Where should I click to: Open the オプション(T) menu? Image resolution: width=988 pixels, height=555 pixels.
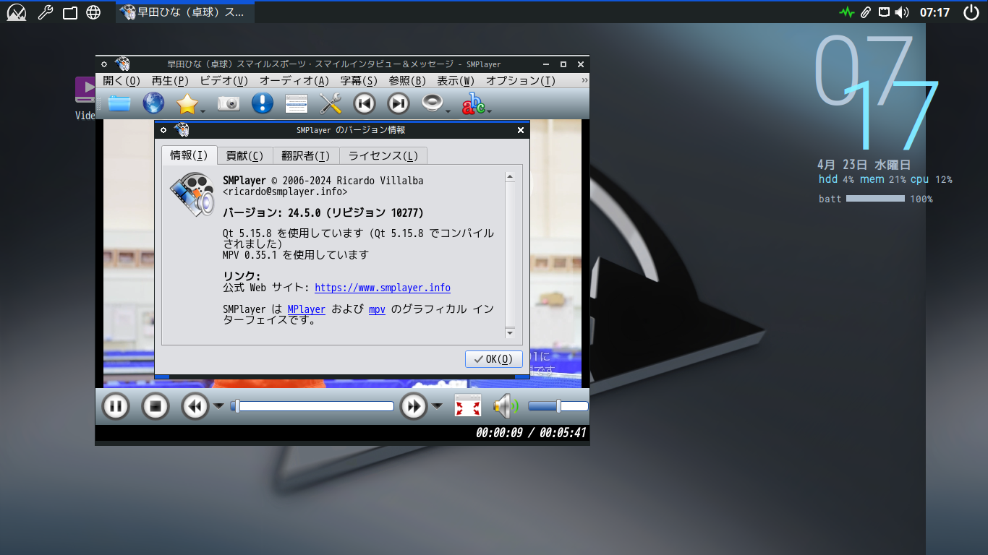coord(521,81)
